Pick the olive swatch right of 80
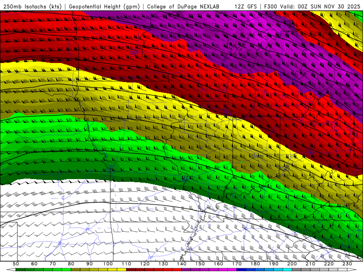 click(75, 270)
